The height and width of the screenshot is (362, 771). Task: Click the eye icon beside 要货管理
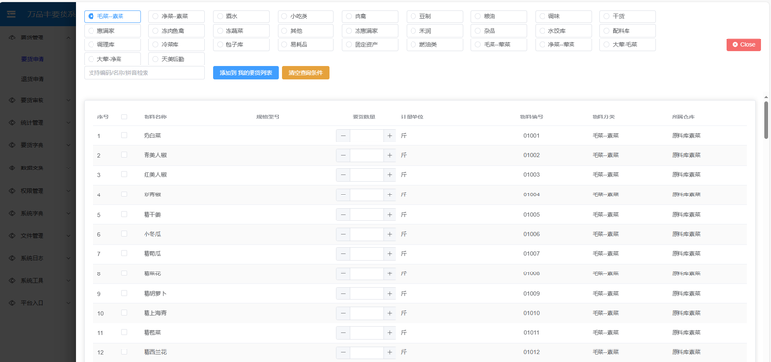click(x=13, y=38)
